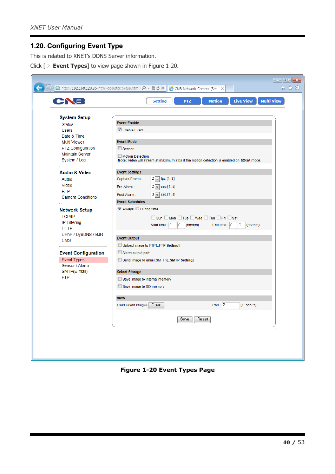Click the refresh icon in the address bar
Viewport: 335px width, 474px height.
coord(158,88)
